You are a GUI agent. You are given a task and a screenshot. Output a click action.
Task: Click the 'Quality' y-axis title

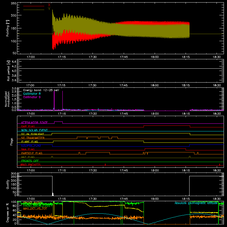click(x=8, y=184)
